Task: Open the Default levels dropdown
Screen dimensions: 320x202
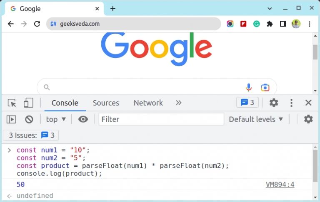Action: click(x=256, y=119)
